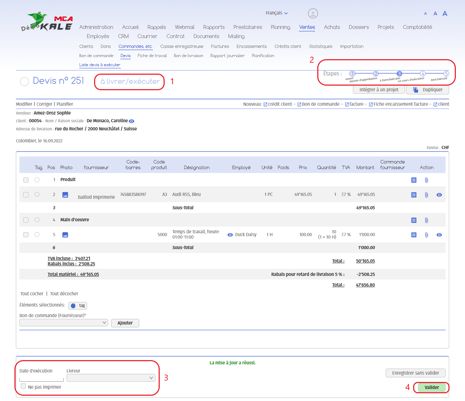Expand the Livreur dropdown
This screenshot has width=465, height=401.
111,378
